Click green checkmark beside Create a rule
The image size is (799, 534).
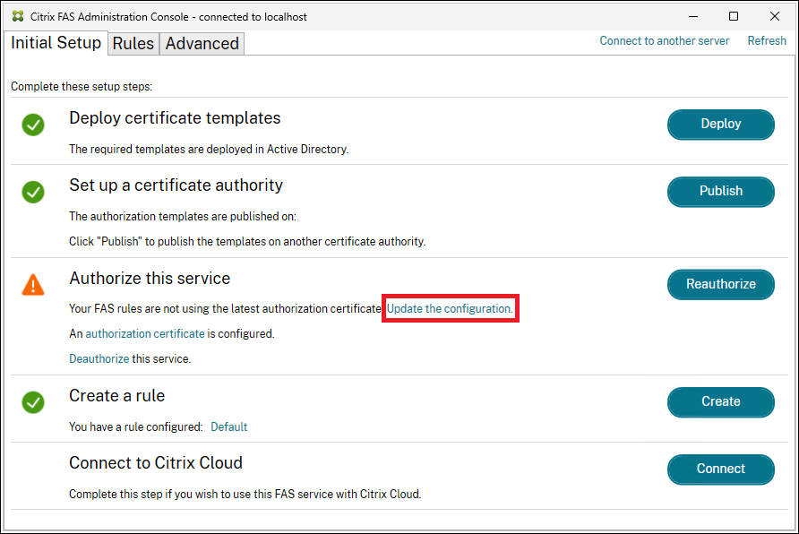(33, 402)
